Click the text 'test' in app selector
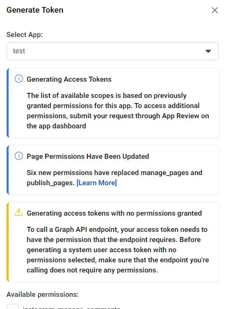The image size is (225, 309). tap(19, 51)
